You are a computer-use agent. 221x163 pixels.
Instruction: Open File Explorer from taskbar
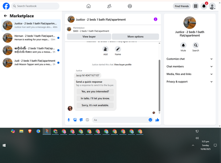tap(21, 131)
